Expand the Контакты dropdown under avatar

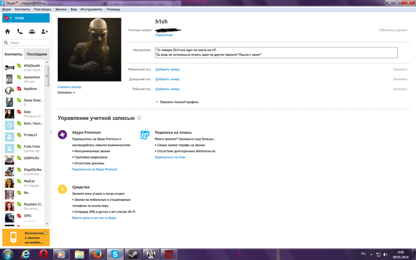(x=67, y=93)
